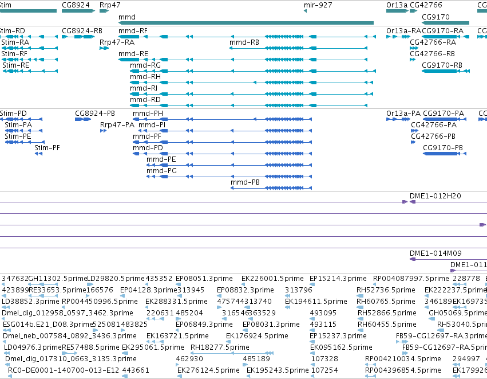The width and height of the screenshot is (487, 379).
Task: Click the mmd-PD protein label
Action: (x=148, y=148)
